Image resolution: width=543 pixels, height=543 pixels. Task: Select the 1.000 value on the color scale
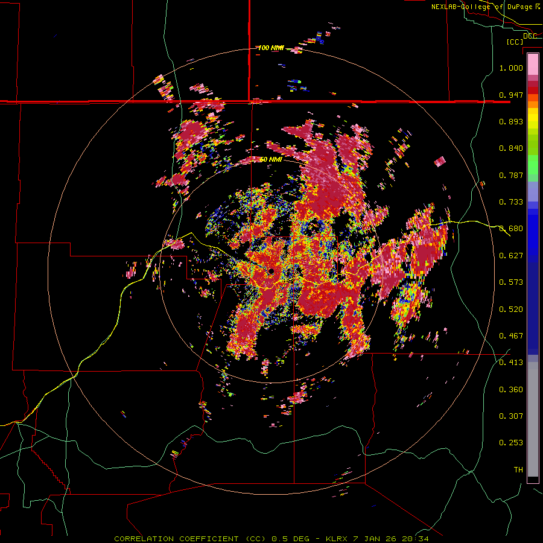(511, 68)
